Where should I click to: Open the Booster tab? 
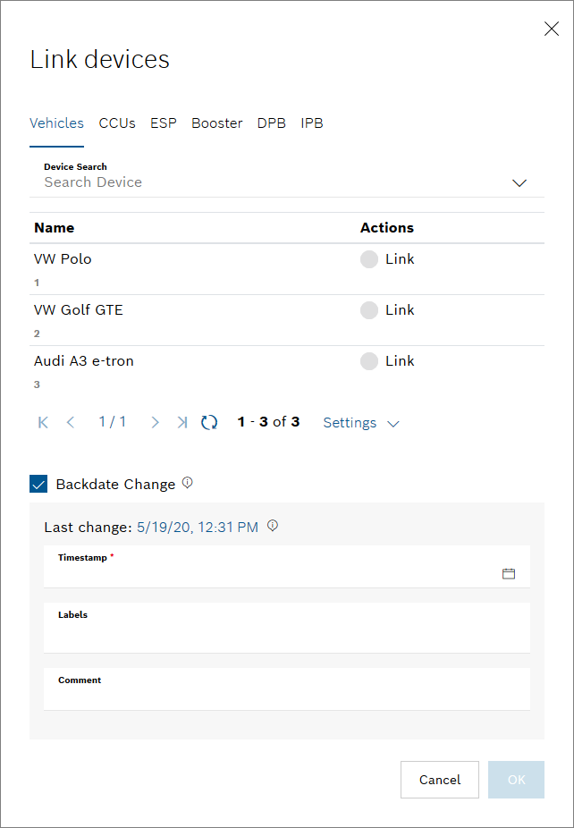click(x=216, y=123)
